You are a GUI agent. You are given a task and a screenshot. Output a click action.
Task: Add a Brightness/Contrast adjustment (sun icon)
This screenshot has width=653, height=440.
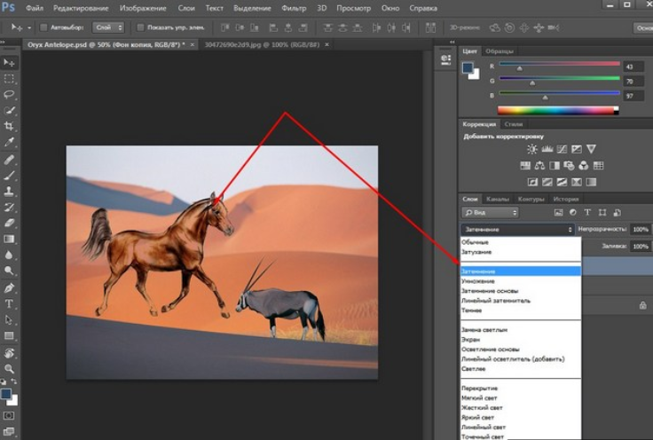point(532,149)
